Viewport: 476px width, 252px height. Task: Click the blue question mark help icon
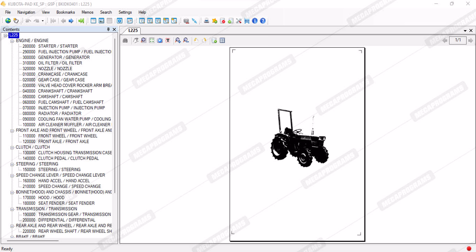[x=263, y=21]
